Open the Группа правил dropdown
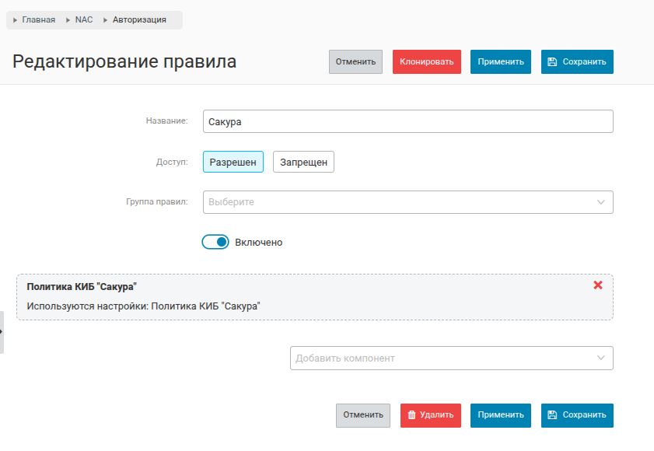 click(397, 202)
